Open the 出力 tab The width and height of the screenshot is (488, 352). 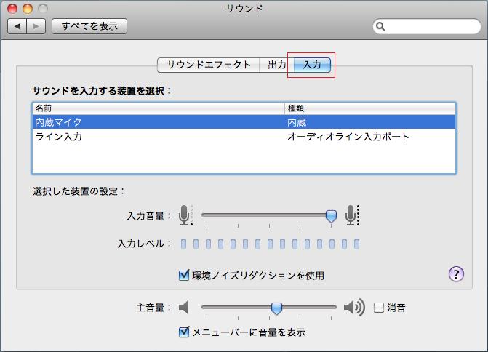(276, 65)
